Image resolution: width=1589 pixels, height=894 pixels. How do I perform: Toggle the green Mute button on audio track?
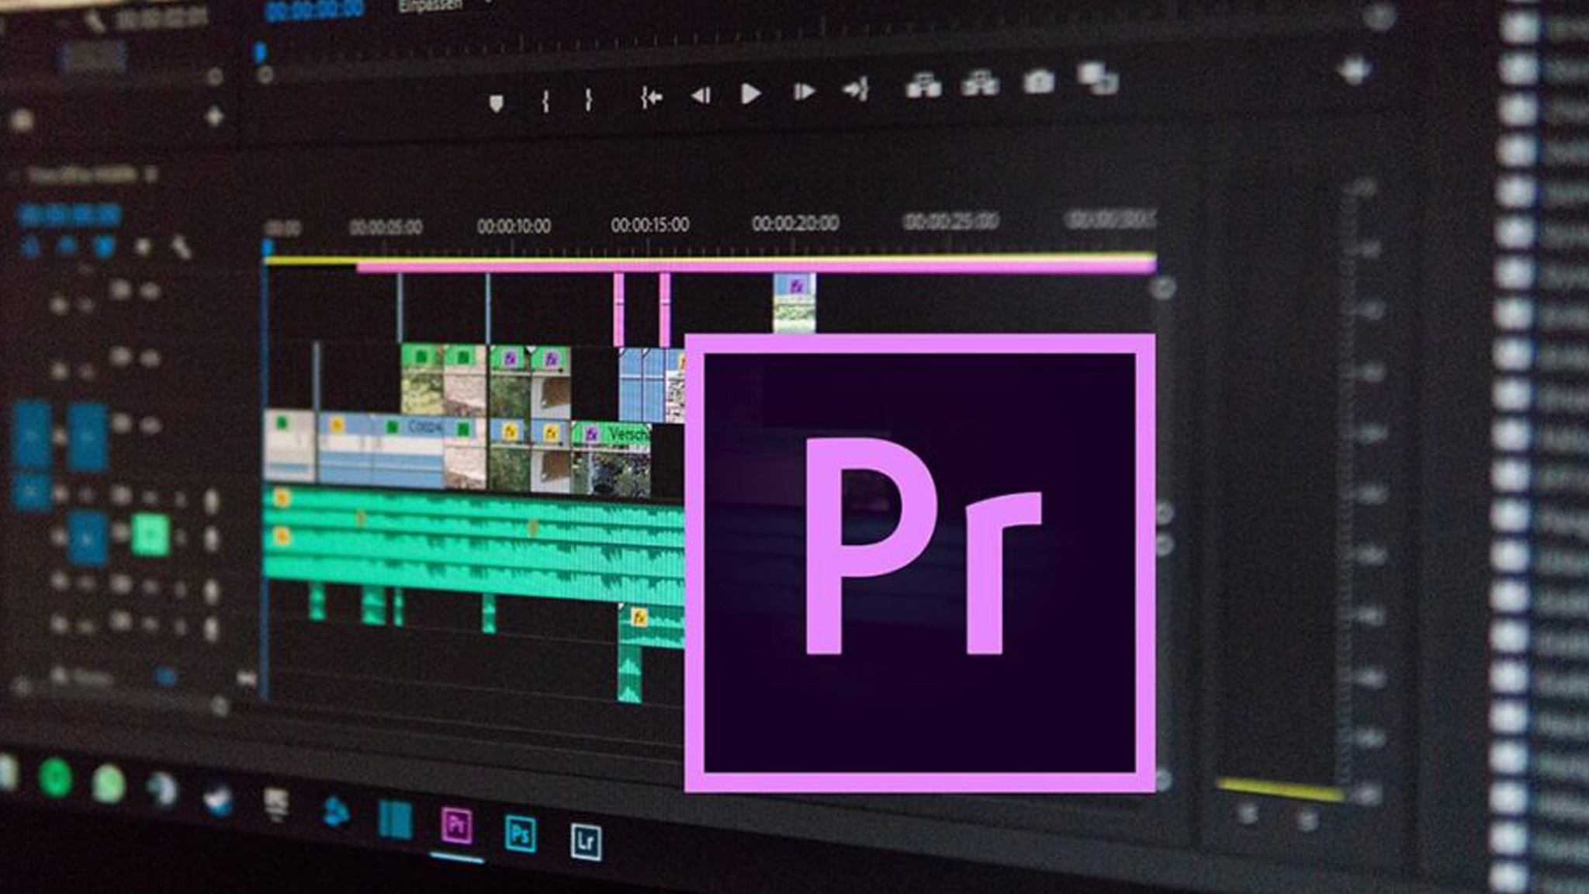click(x=151, y=535)
